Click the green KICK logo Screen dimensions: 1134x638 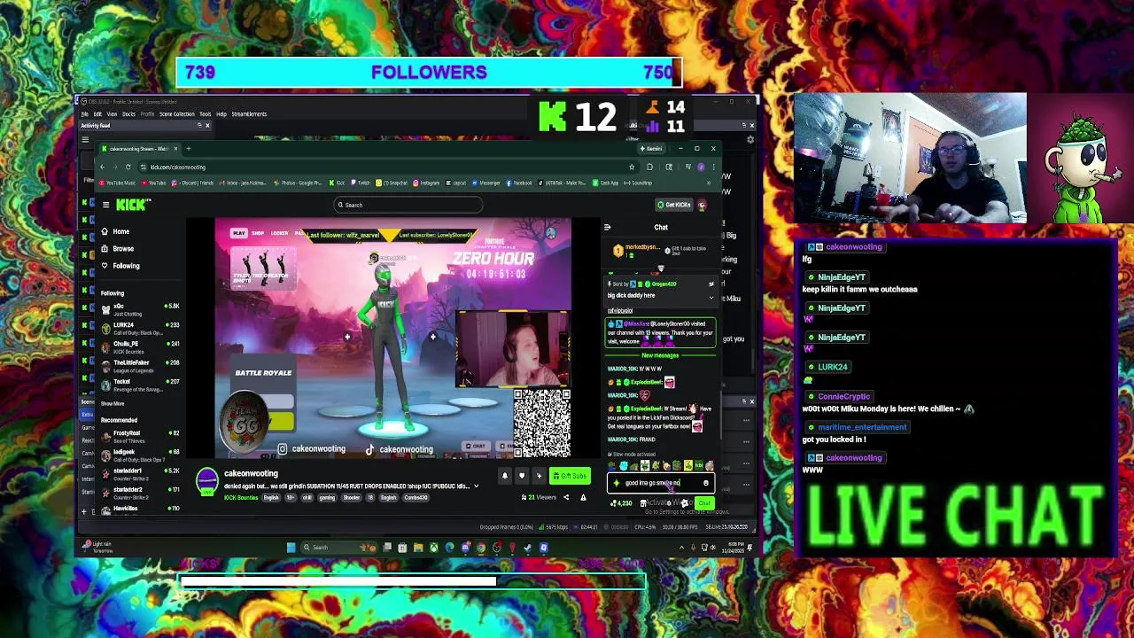click(x=133, y=205)
